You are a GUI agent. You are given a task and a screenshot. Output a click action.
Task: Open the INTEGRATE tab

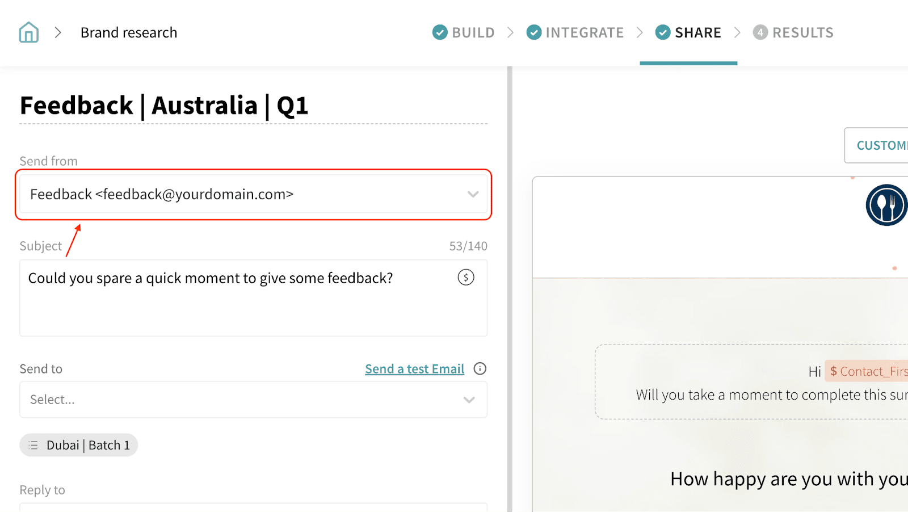pyautogui.click(x=584, y=32)
